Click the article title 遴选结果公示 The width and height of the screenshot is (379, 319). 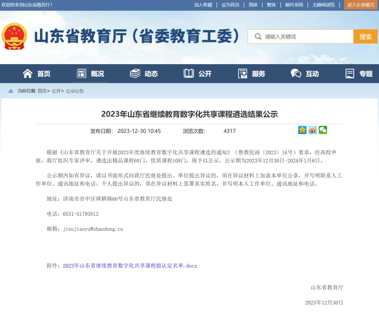coord(190,114)
